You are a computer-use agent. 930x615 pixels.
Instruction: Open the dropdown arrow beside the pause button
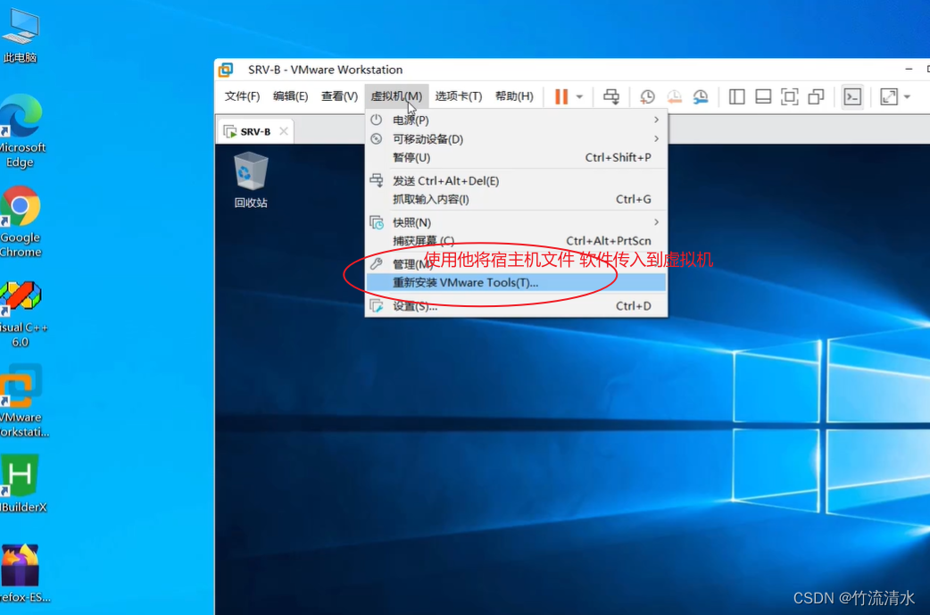pos(579,96)
